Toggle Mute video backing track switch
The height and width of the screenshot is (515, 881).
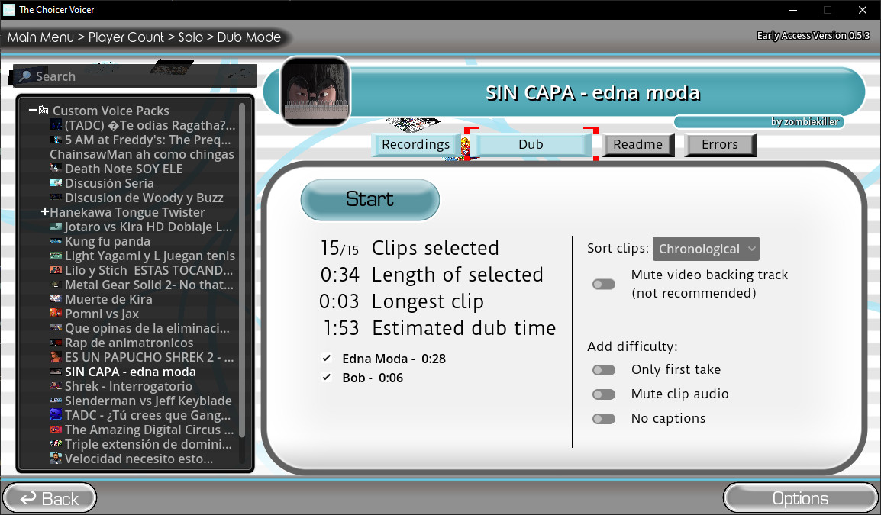(x=604, y=284)
